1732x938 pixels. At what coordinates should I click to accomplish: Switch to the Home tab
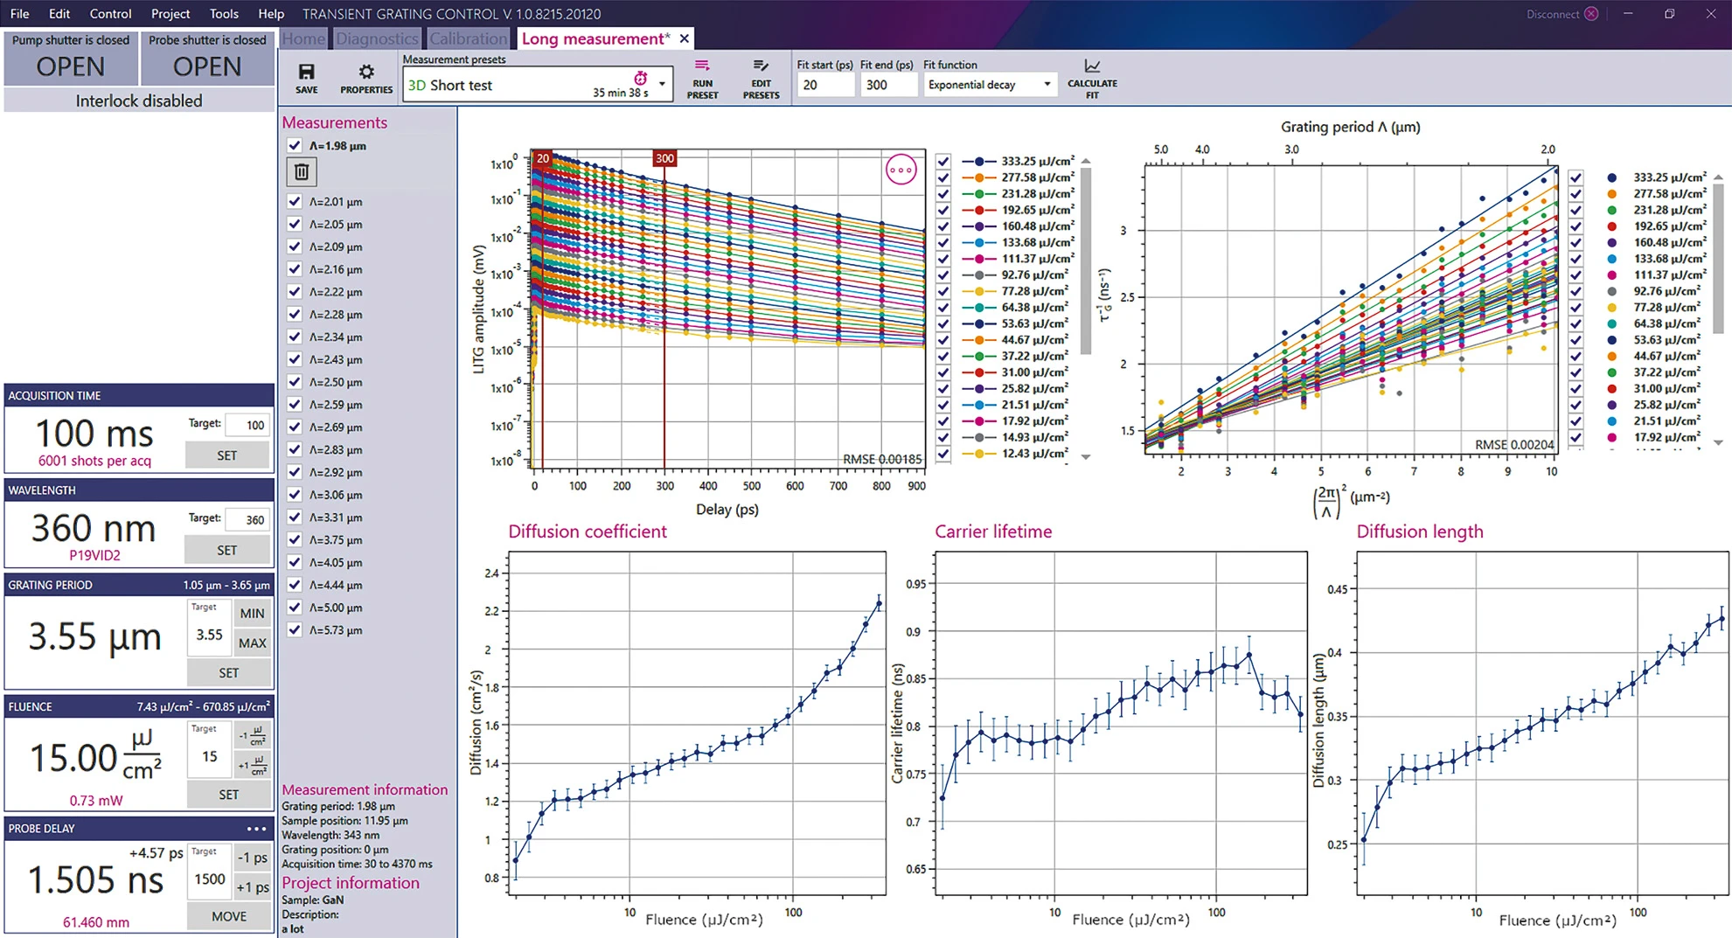click(303, 38)
